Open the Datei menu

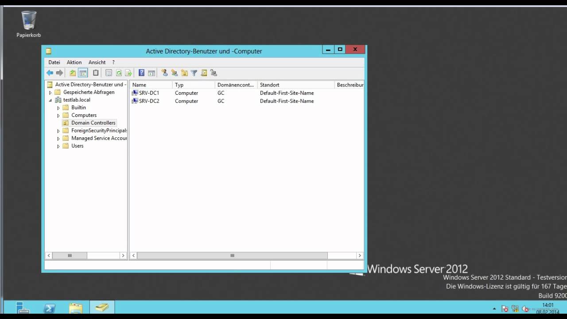pyautogui.click(x=54, y=62)
